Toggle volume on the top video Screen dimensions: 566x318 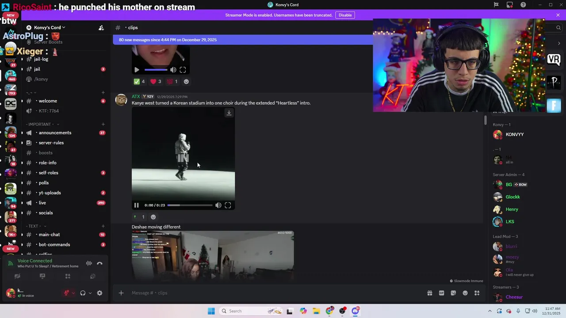pos(173,70)
